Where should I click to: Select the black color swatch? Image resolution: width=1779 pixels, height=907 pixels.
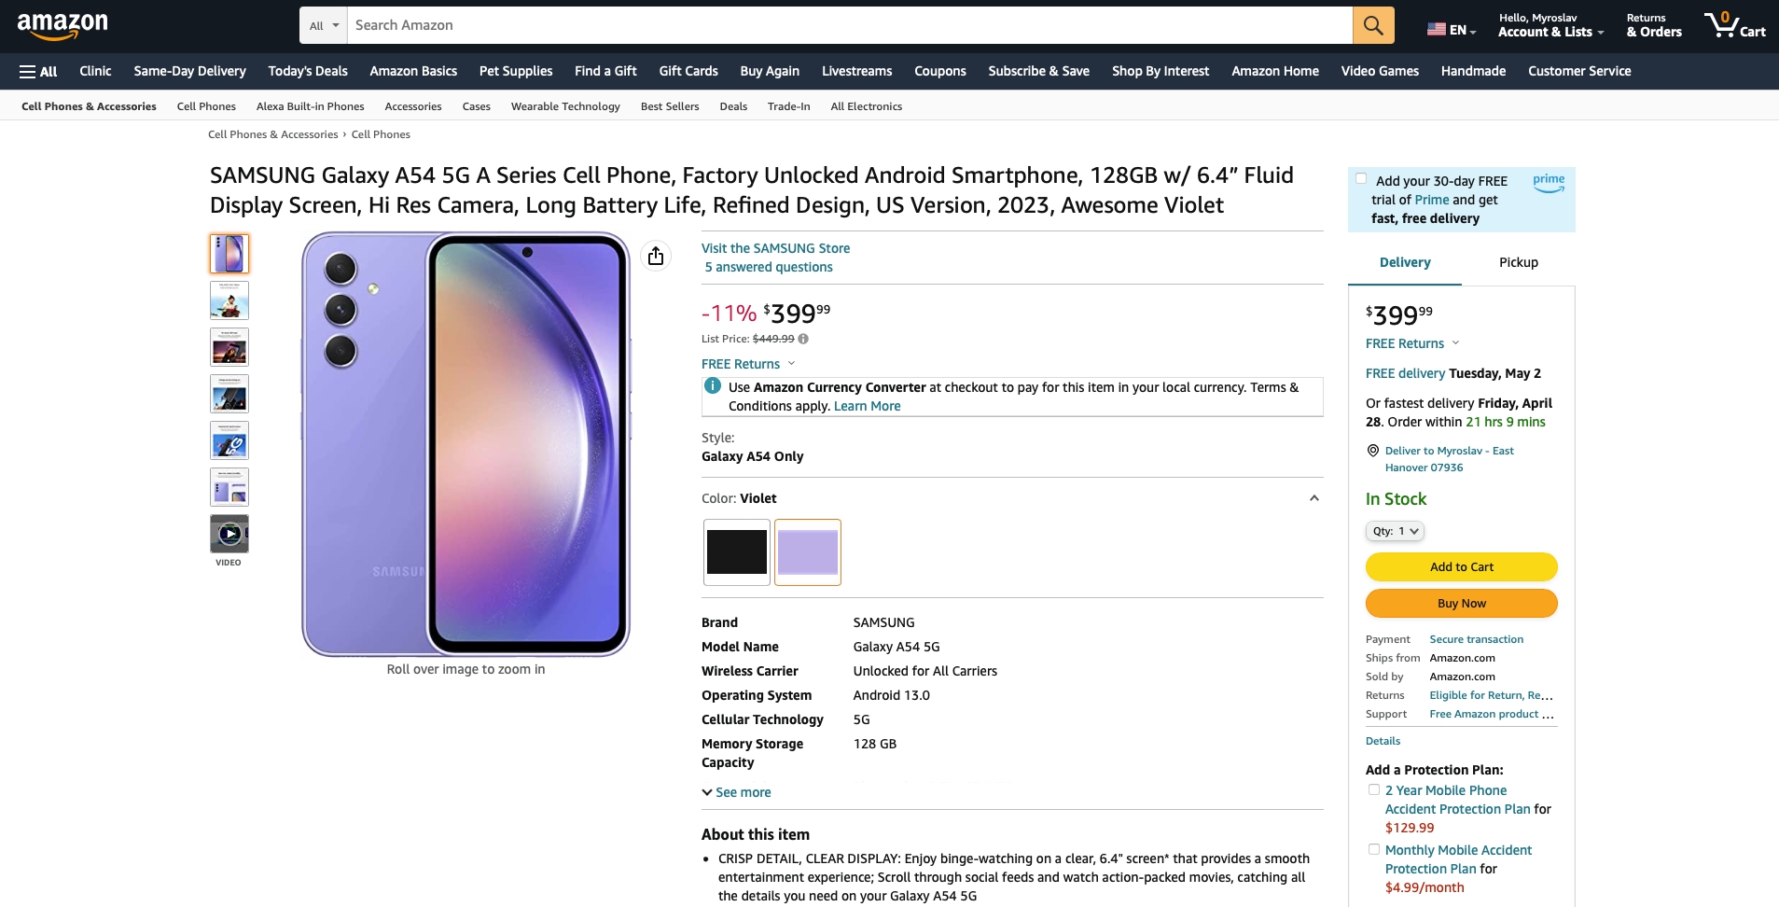point(737,552)
